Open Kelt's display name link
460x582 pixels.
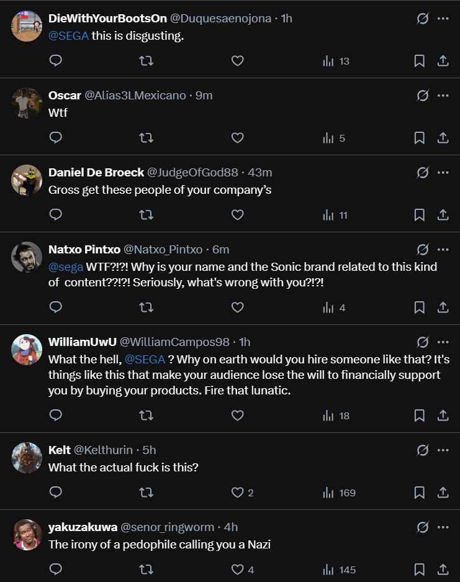click(60, 450)
